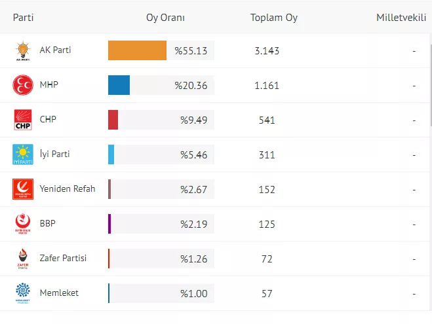
Task: Click the Parti column header
Action: click(24, 18)
